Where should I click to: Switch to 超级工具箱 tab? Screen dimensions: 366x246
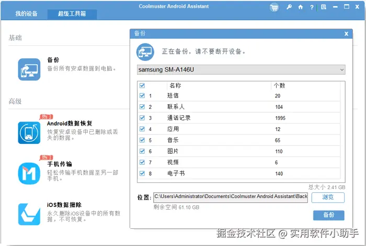[x=72, y=14]
